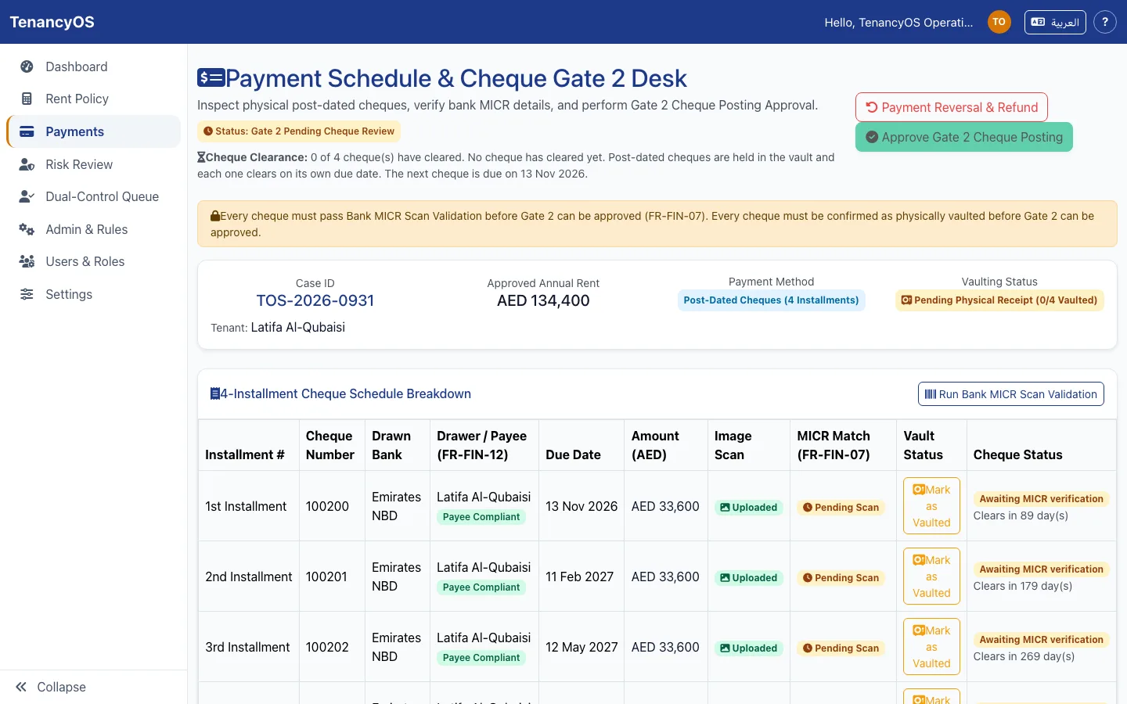Click Clears in 179 day(s) text

click(1023, 586)
